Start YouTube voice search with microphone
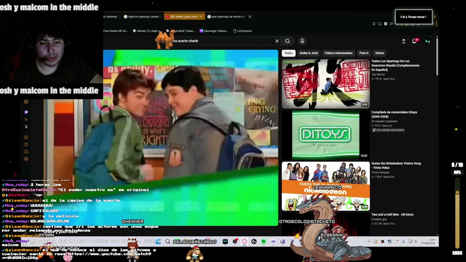466x262 pixels. click(302, 41)
